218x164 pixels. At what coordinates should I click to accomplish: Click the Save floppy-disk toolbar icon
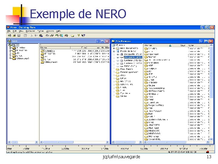point(19,36)
